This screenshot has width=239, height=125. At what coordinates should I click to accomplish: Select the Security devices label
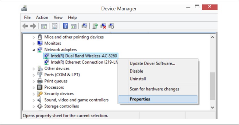tap(59, 94)
